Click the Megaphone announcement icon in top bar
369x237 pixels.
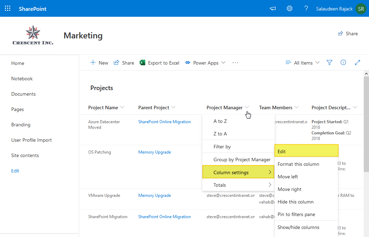[272, 8]
